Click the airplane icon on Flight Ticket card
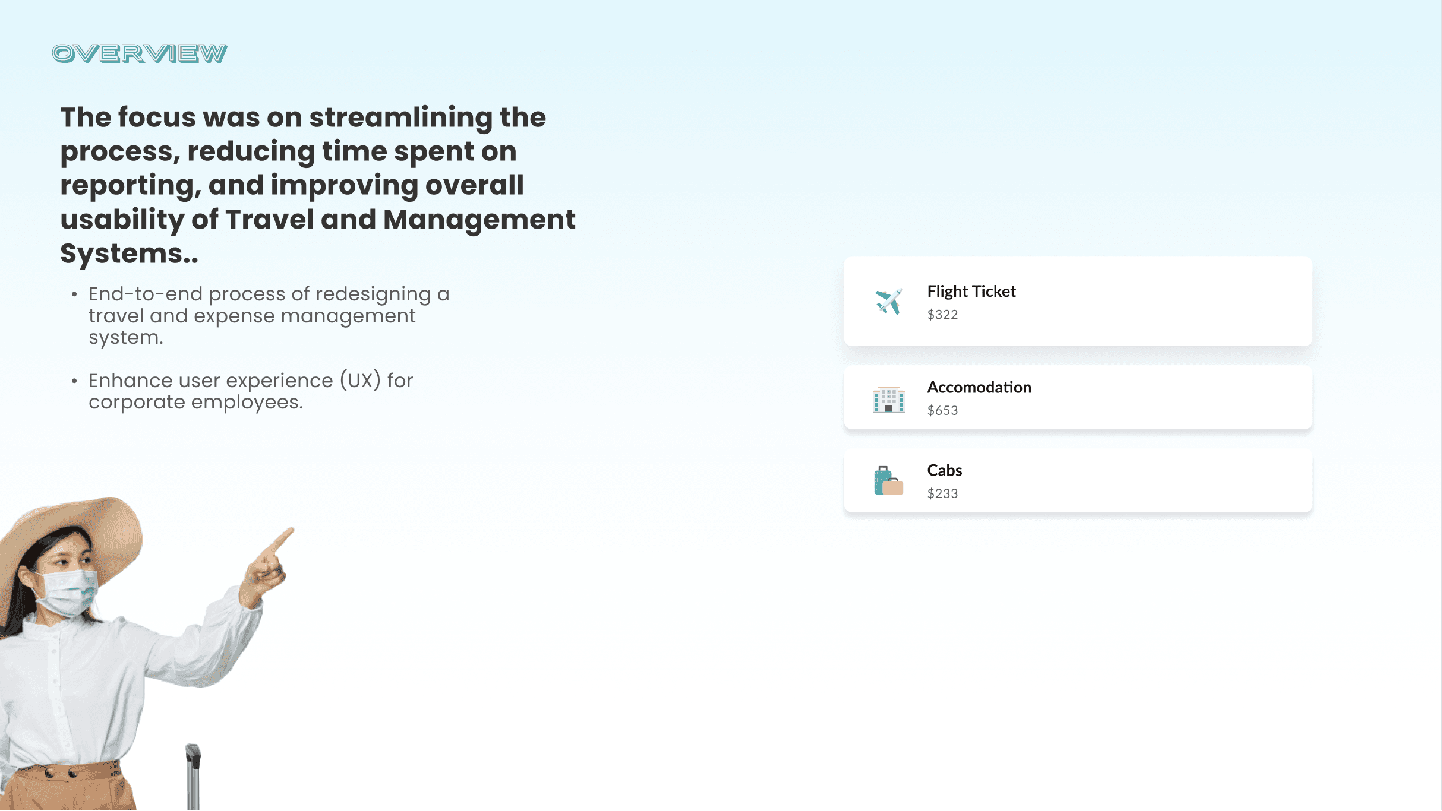1442x811 pixels. [x=888, y=302]
